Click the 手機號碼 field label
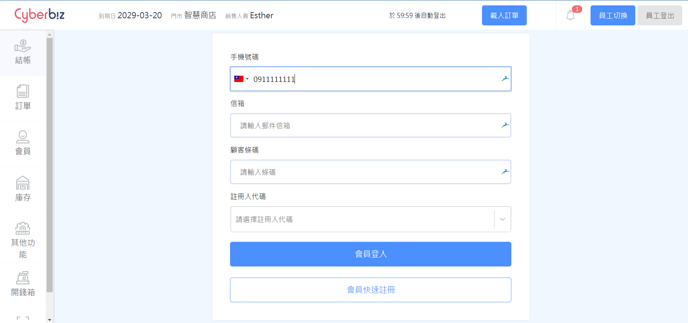The height and width of the screenshot is (323, 688). coord(244,57)
